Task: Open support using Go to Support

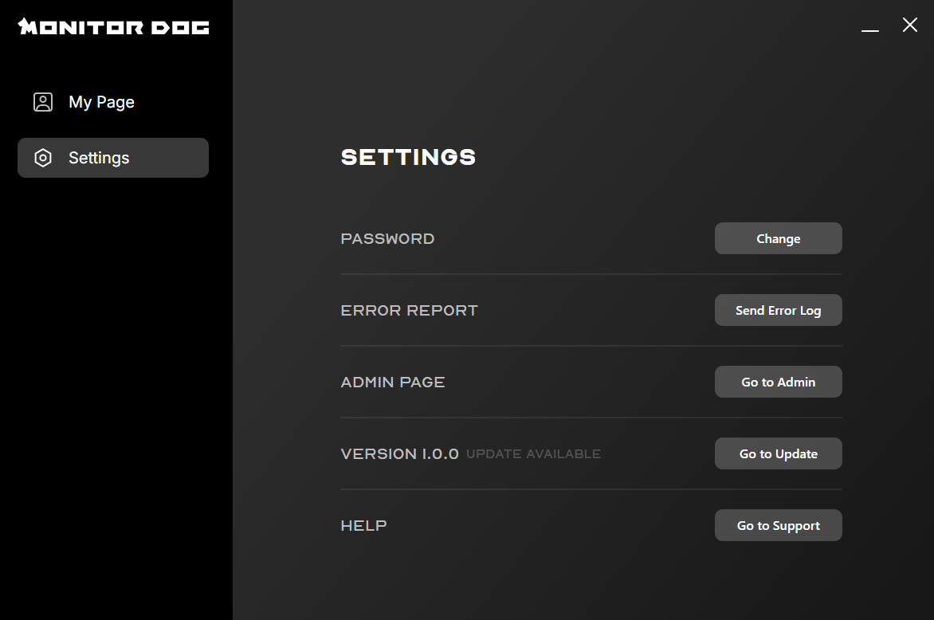Action: (x=778, y=525)
